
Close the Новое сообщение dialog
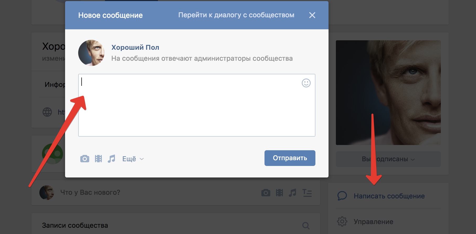tap(312, 15)
